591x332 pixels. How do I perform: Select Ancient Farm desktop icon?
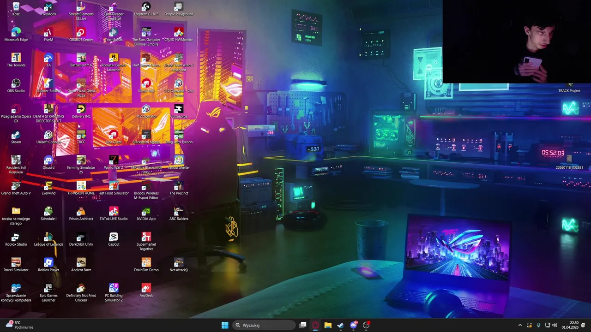tap(81, 265)
